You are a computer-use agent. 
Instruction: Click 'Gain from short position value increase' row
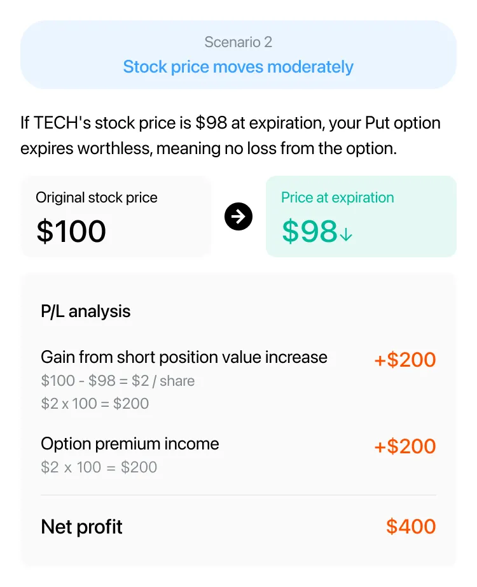click(x=238, y=379)
